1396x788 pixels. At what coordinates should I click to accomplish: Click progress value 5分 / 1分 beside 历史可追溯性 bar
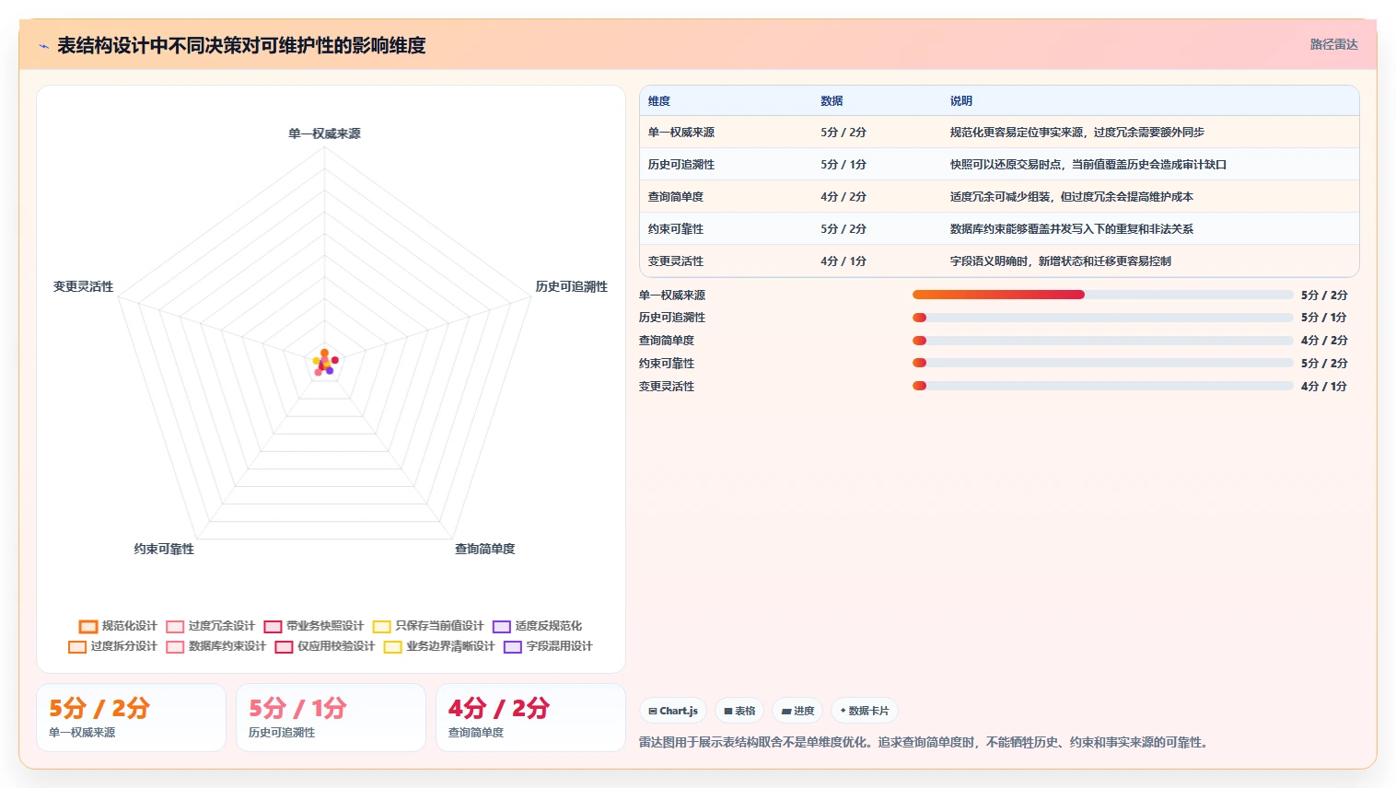click(x=1324, y=318)
